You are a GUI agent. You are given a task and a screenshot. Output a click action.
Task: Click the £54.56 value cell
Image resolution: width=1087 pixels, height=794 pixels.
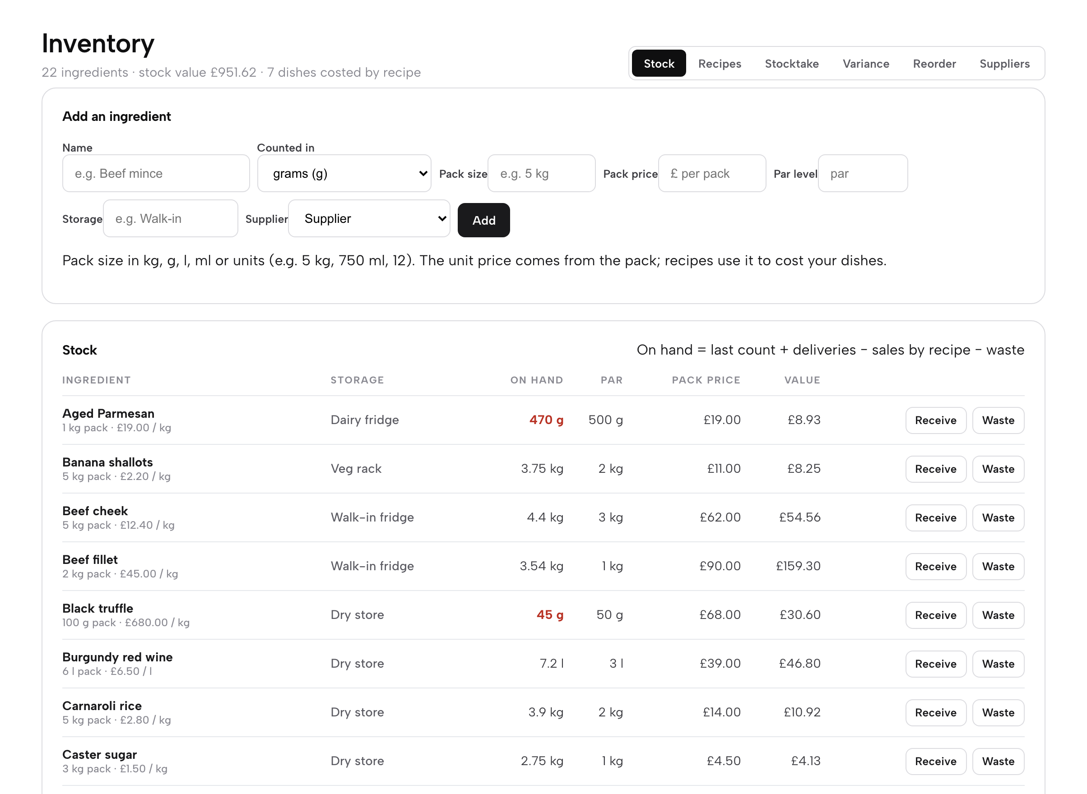tap(799, 517)
